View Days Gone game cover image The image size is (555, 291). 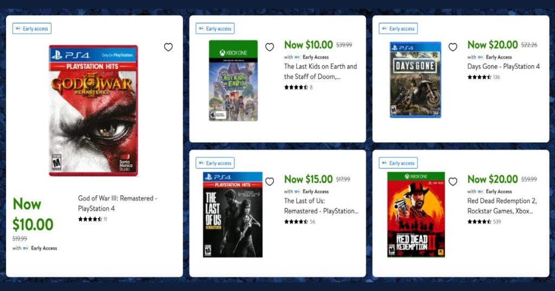click(415, 80)
